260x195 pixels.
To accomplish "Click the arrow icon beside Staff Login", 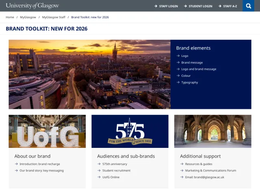I will click(156, 6).
